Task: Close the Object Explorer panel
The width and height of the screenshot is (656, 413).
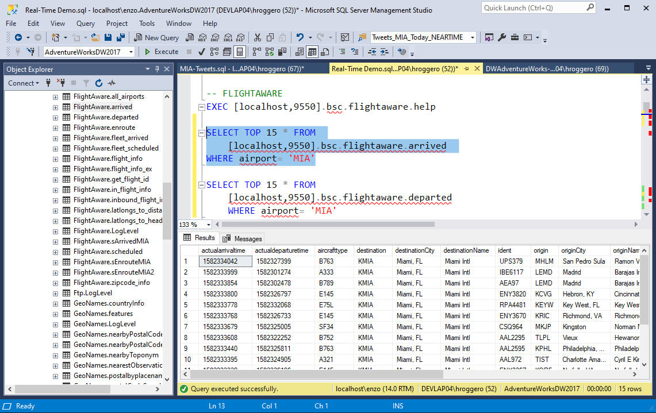Action: pyautogui.click(x=167, y=69)
